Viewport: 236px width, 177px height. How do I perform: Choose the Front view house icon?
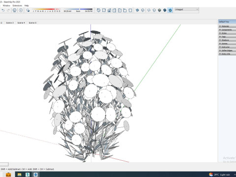[x=109, y=10]
